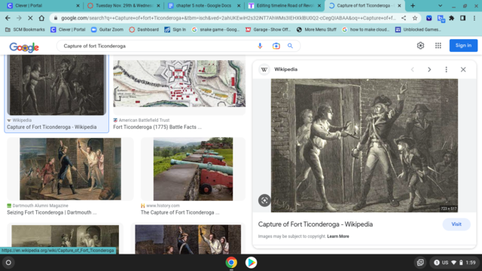Open the blue profile extension icon
This screenshot has height=271, width=482.
point(429,18)
